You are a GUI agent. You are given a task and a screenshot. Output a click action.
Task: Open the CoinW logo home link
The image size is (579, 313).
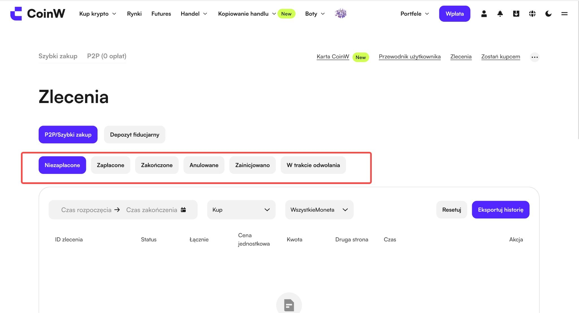(38, 14)
